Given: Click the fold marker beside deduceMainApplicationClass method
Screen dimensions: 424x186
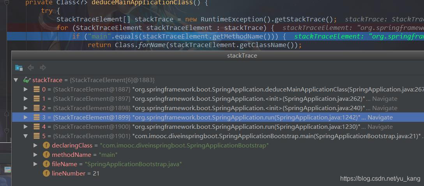Looking at the screenshot, I should [x=7, y=3].
